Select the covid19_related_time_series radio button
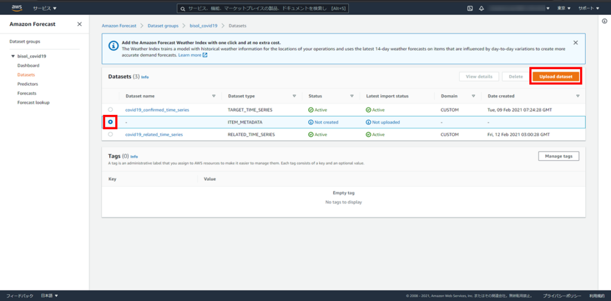The image size is (611, 301). [110, 134]
